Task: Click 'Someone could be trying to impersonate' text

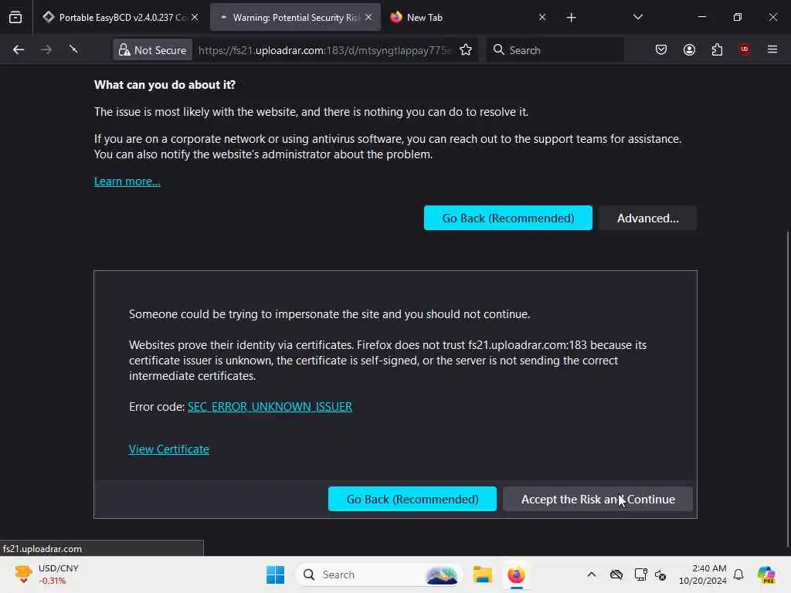Action: point(329,314)
